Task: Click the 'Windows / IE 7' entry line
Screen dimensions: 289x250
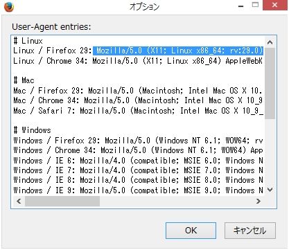Action: [x=138, y=170]
